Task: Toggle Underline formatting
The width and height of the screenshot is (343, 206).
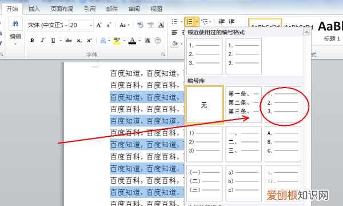Action: tap(53, 41)
